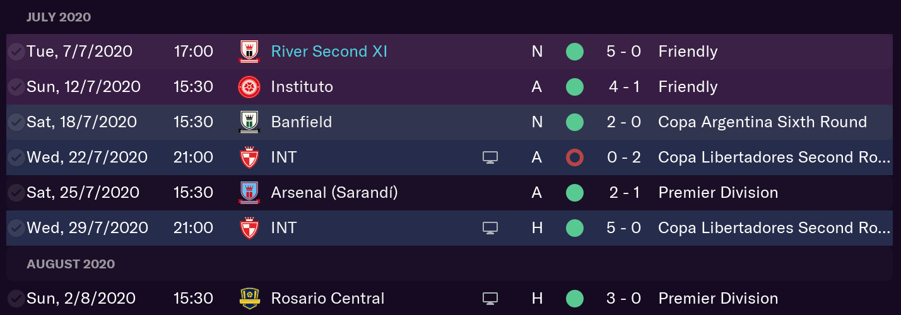Screen dimensions: 901x315
Task: Toggle the check mark for the Sat 18/7/2020 fixture
Action: point(16,122)
